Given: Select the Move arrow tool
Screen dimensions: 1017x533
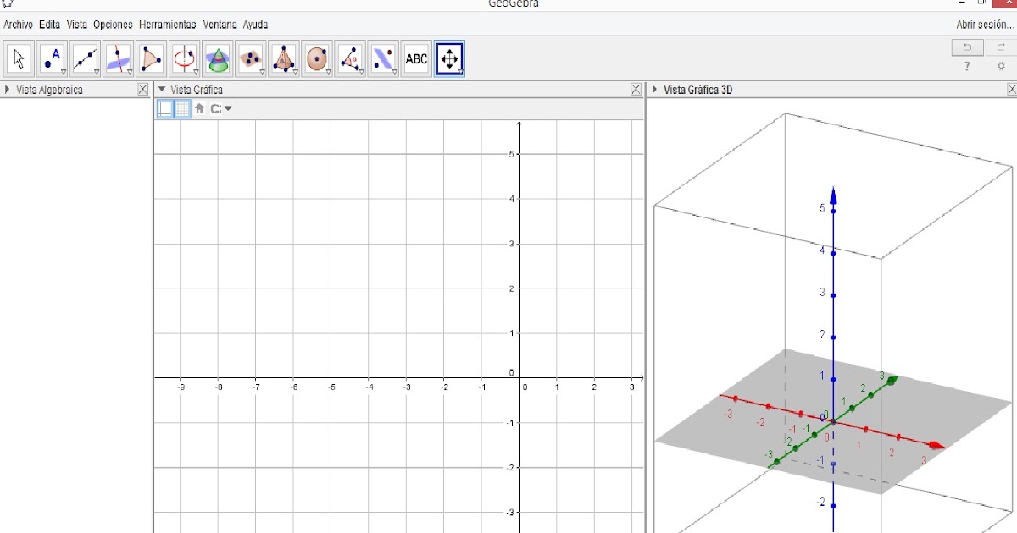Looking at the screenshot, I should pyautogui.click(x=19, y=58).
